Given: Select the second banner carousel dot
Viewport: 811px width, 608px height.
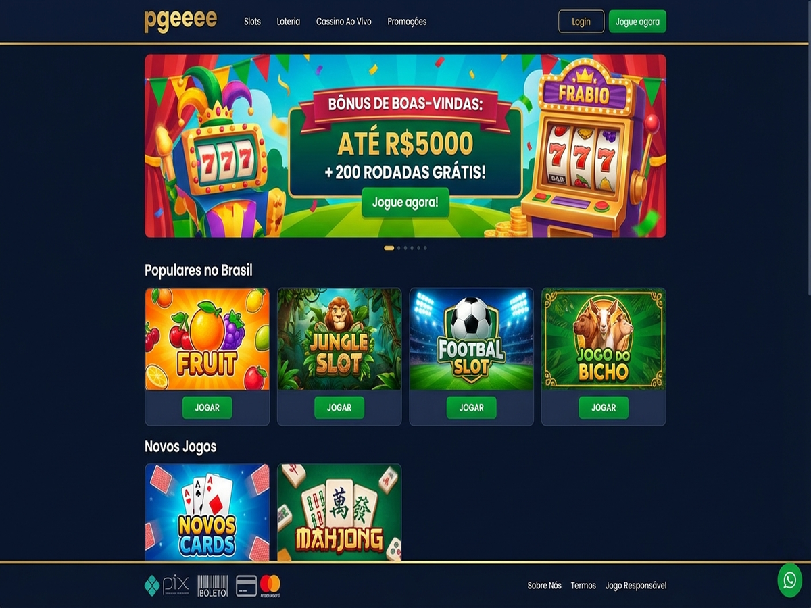Looking at the screenshot, I should tap(399, 248).
